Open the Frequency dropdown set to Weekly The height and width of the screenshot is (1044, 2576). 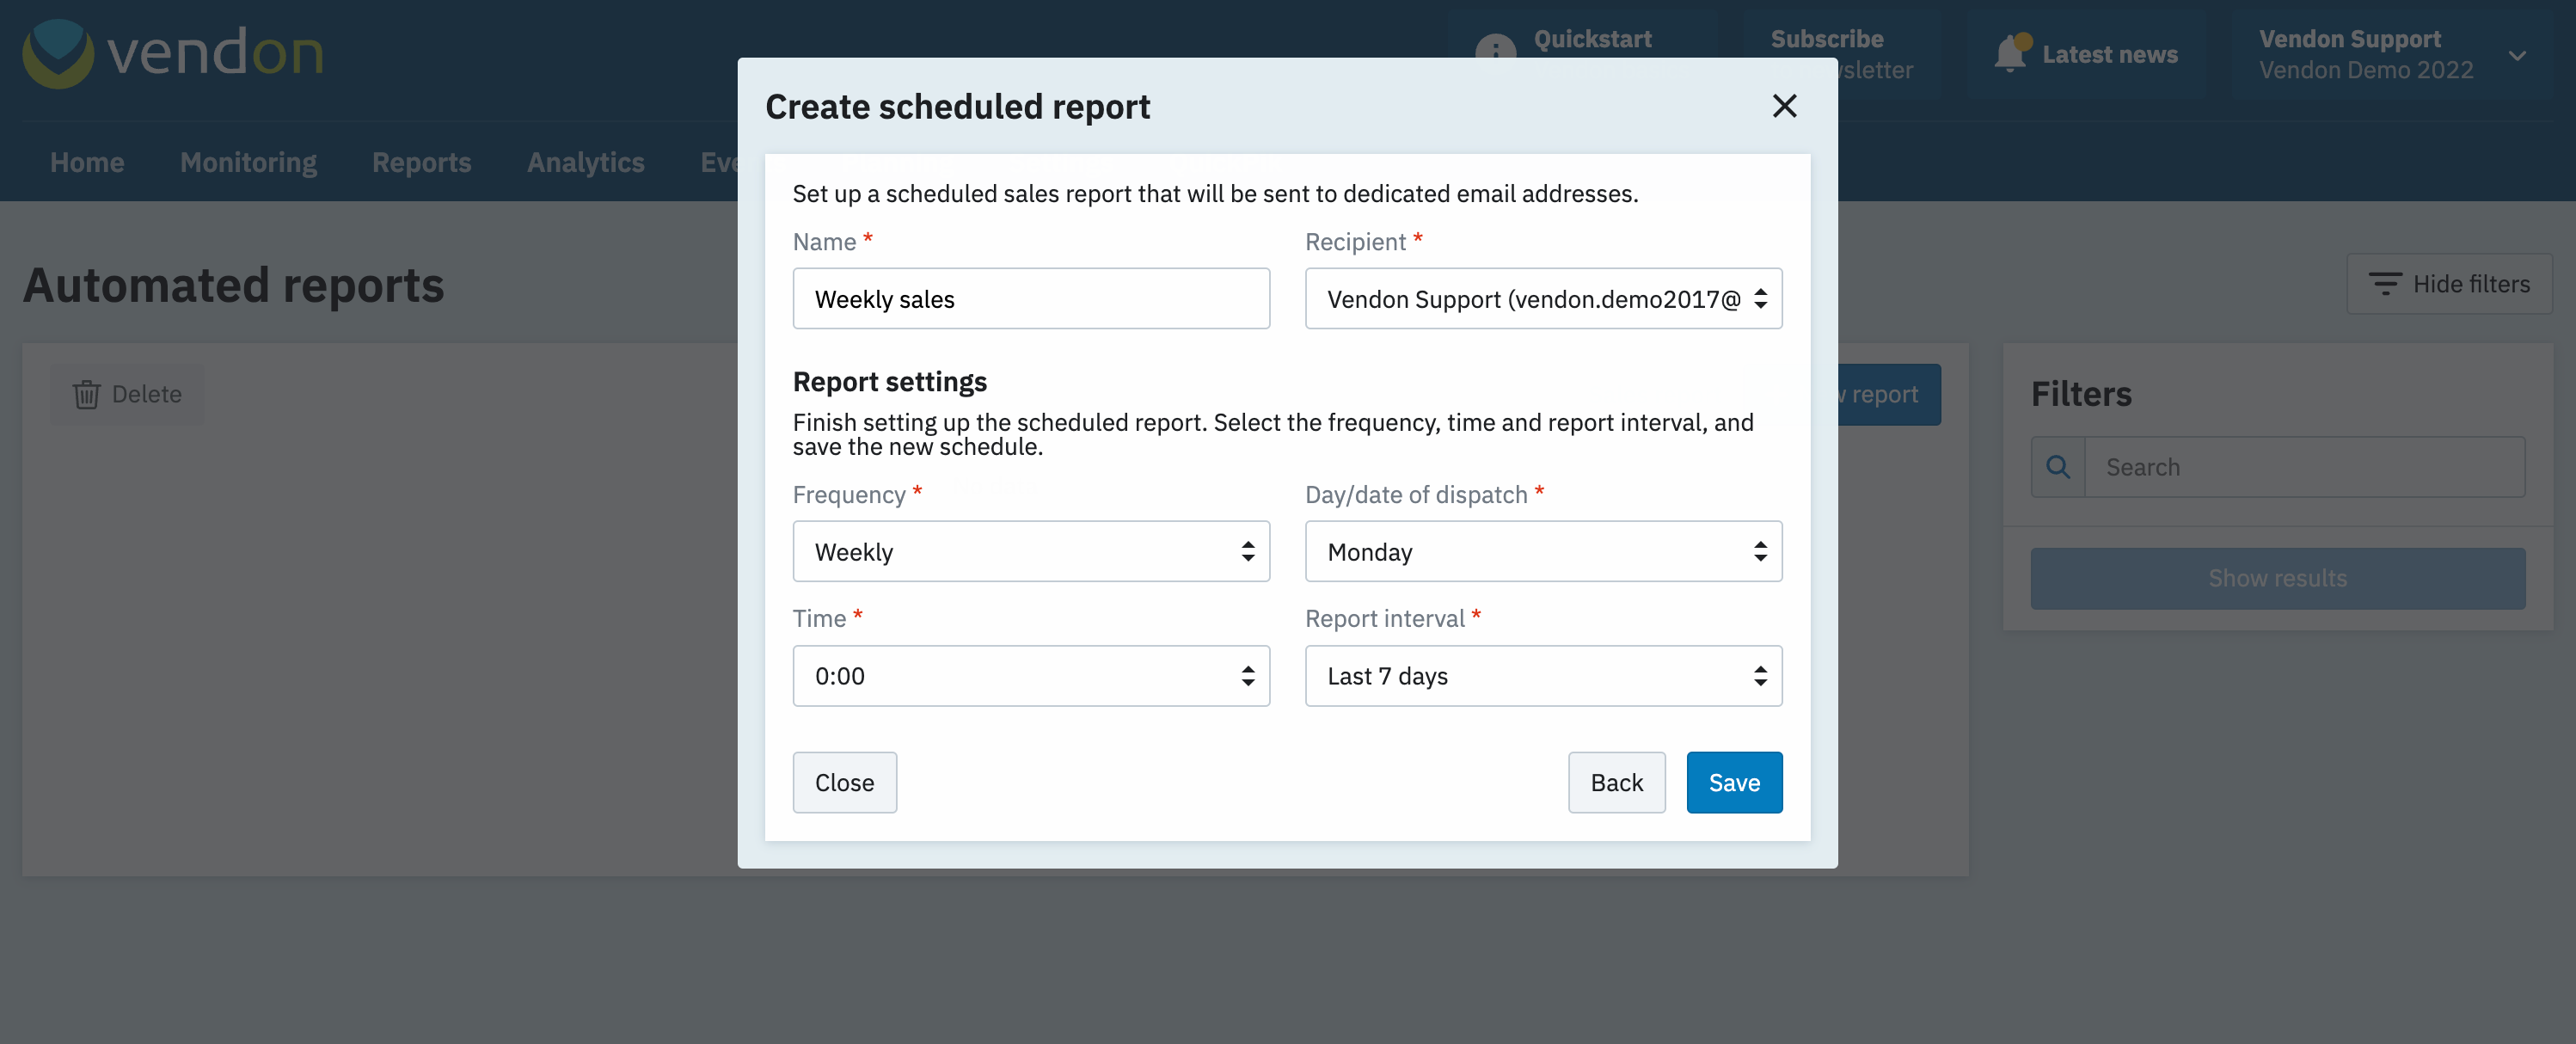click(1030, 552)
